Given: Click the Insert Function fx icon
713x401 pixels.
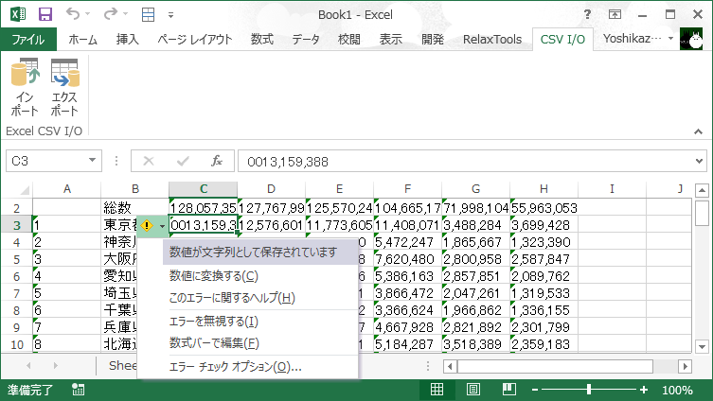Looking at the screenshot, I should [x=217, y=161].
